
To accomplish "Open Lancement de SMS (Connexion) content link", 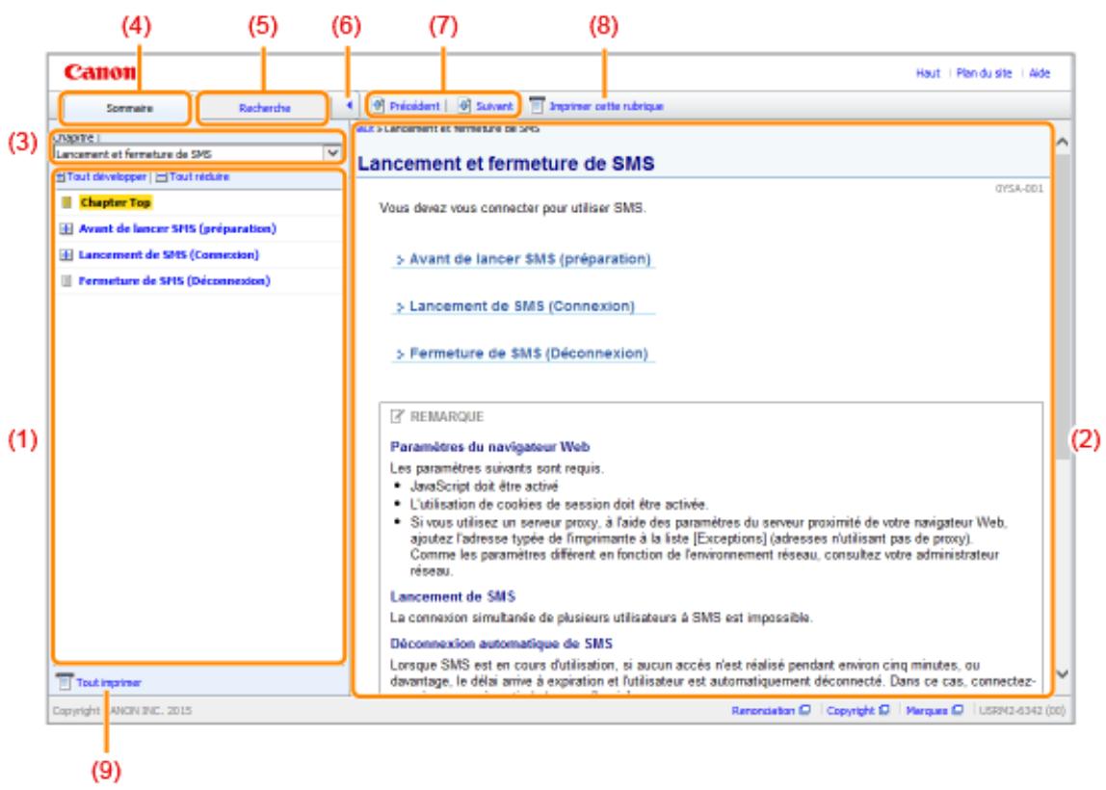I will pos(522,306).
